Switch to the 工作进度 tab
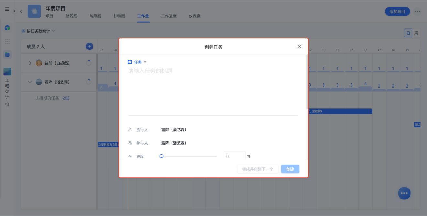 (169, 16)
